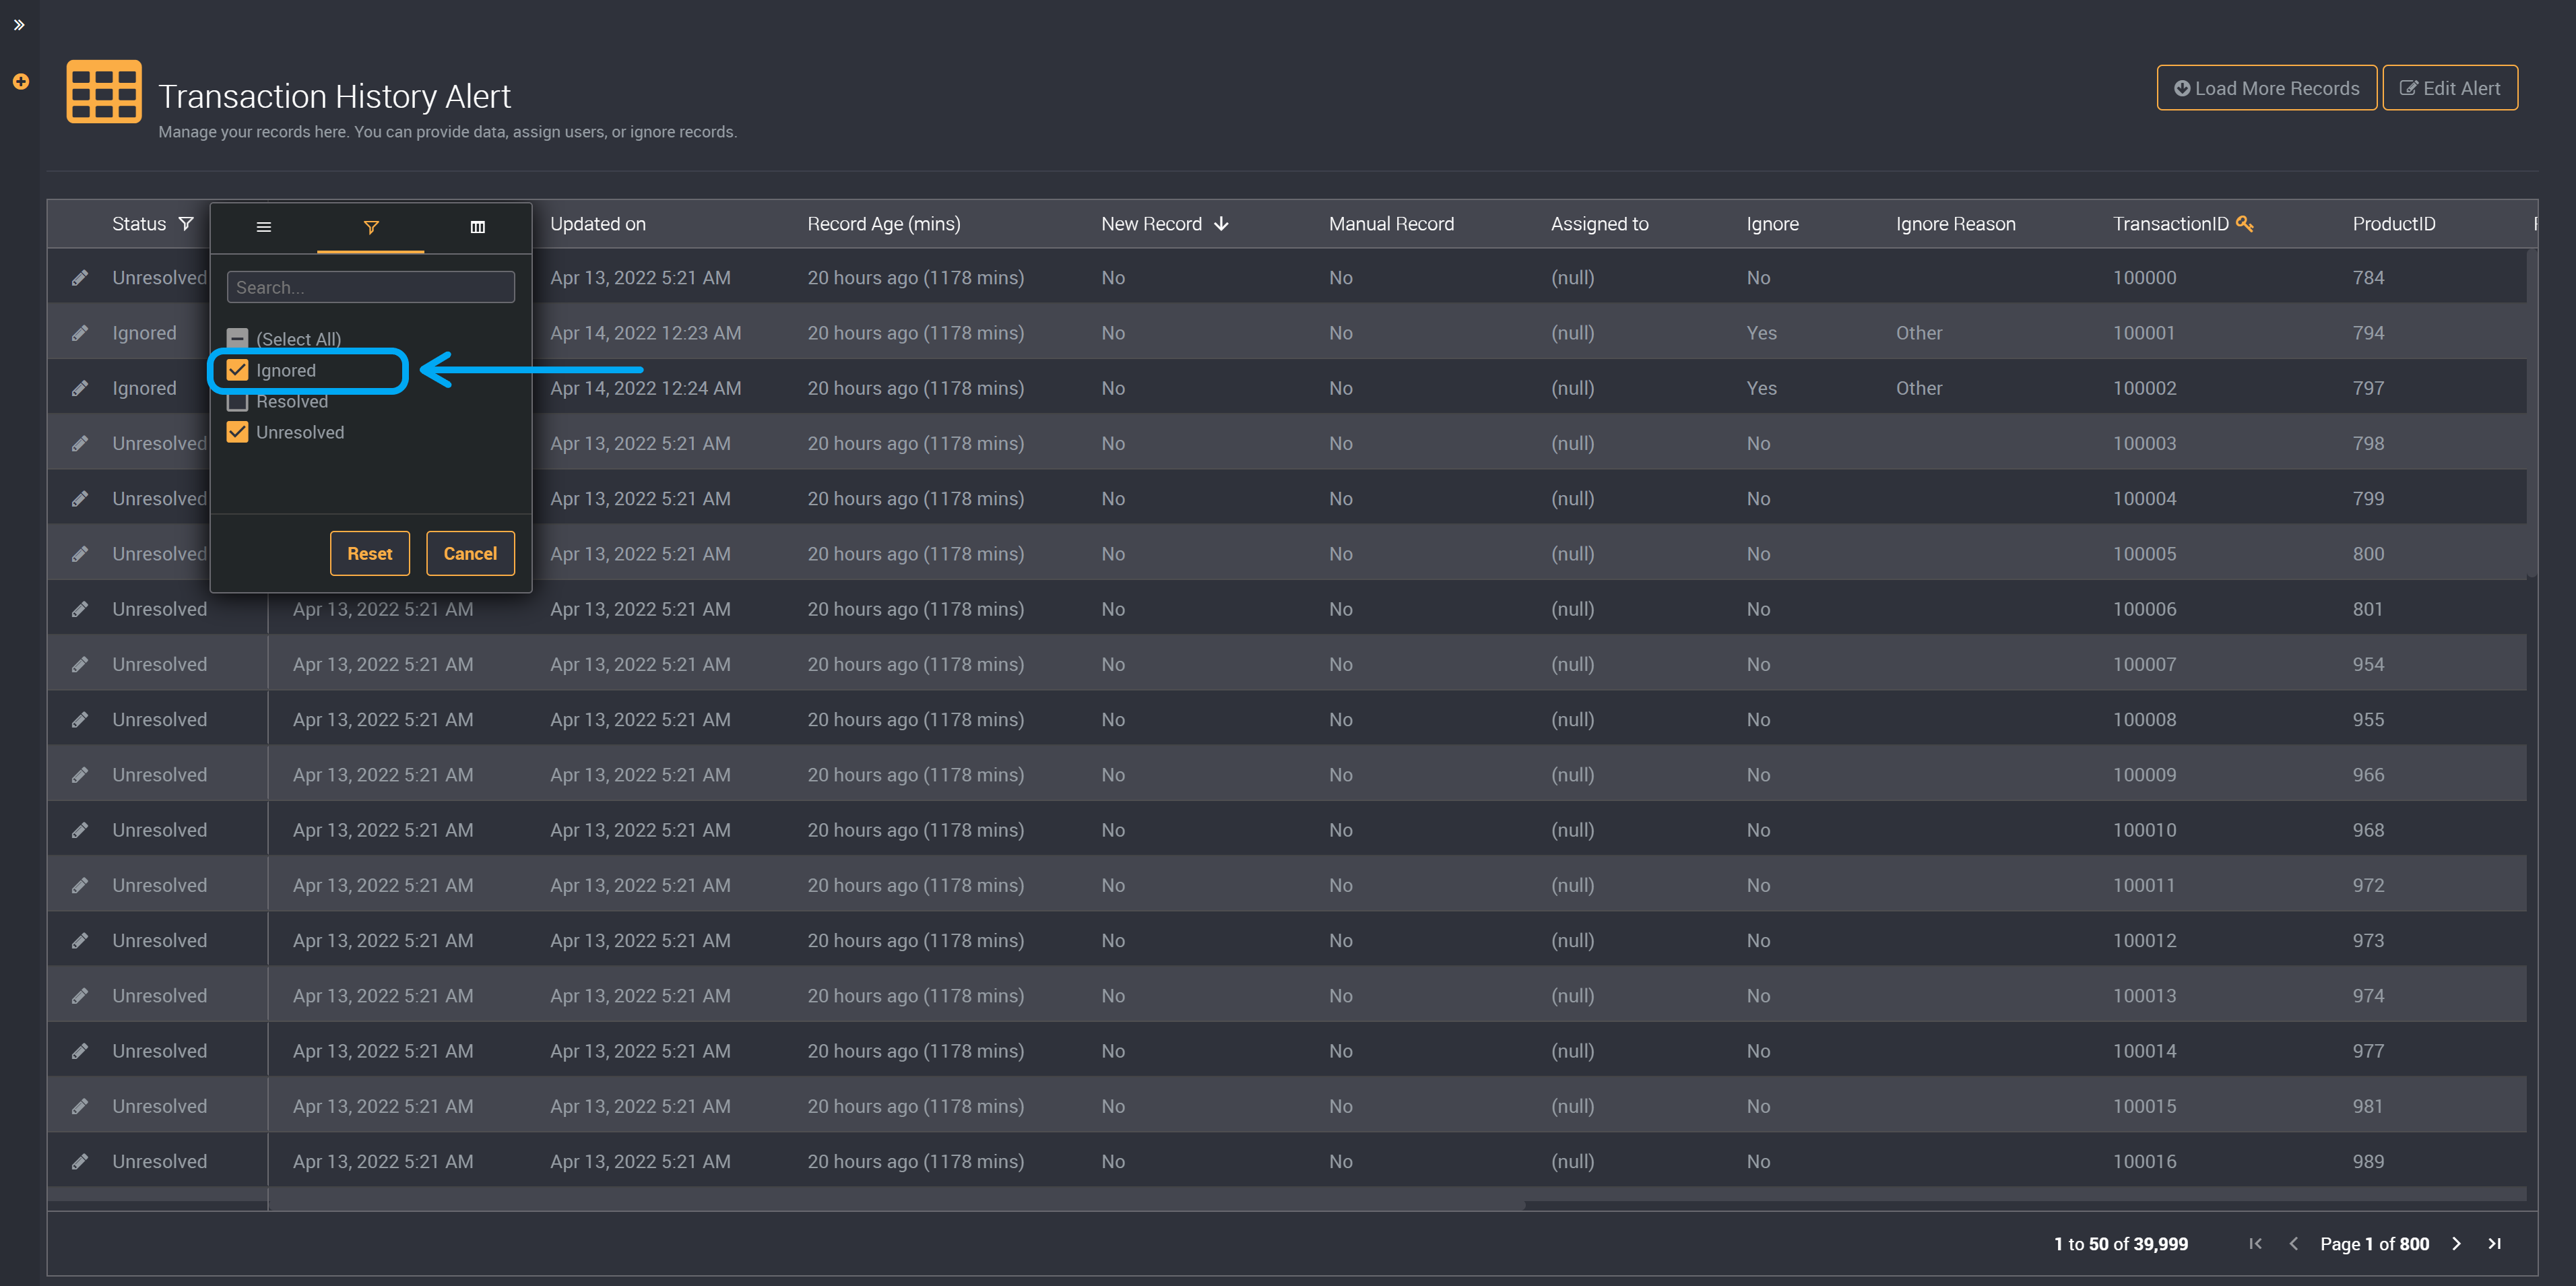This screenshot has height=1286, width=2576.
Task: Toggle the (Select All) checkbox
Action: pos(237,339)
